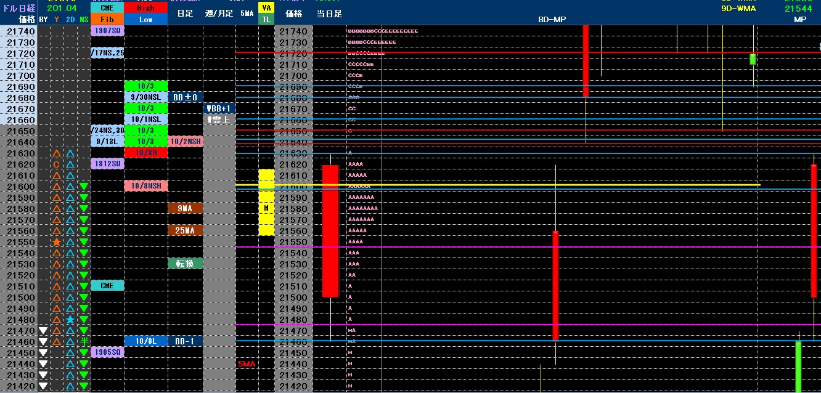Click the WBB+1 label
The width and height of the screenshot is (821, 393).
219,108
